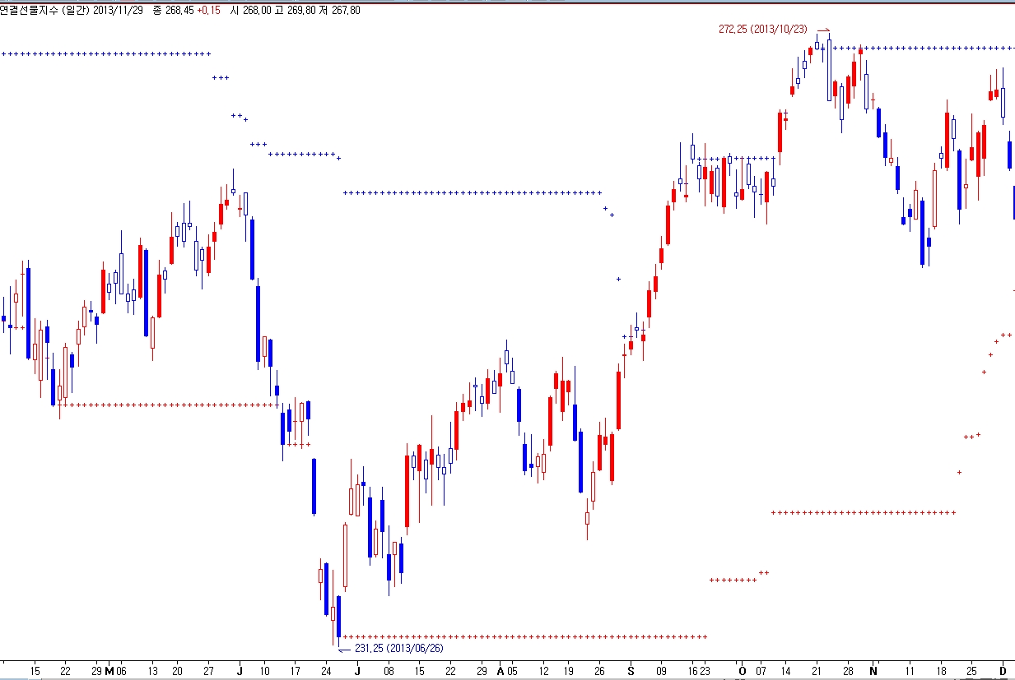Click the +0.15 change value in the header

click(208, 10)
